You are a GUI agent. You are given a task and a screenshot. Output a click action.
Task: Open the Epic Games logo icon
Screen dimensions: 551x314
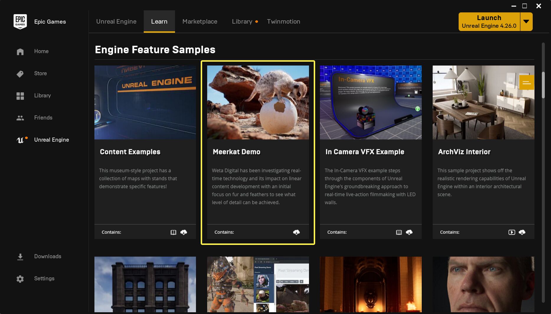coord(20,21)
